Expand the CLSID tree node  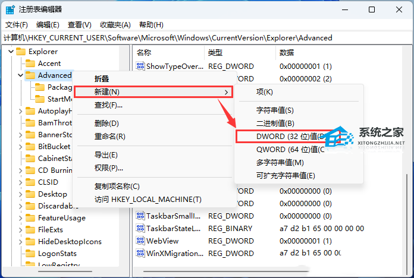point(20,182)
